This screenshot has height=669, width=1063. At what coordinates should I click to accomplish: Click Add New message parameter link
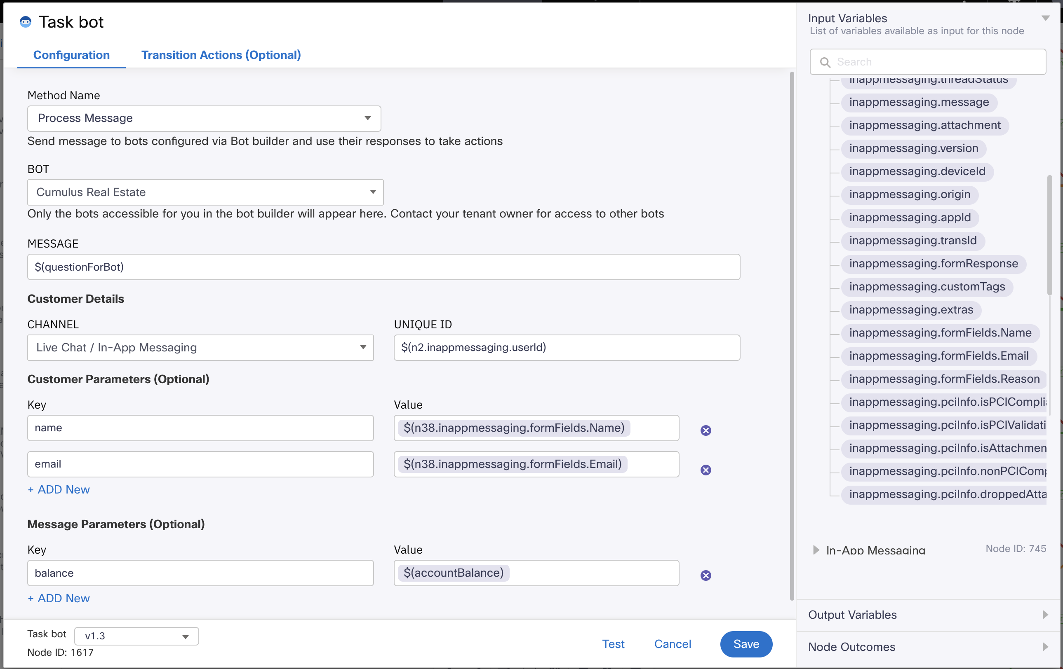tap(59, 598)
